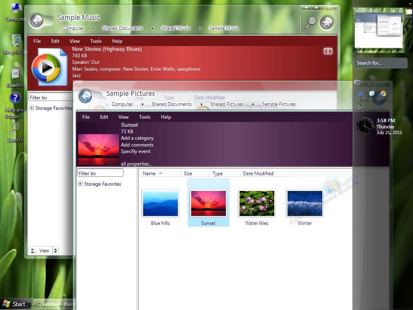The image size is (413, 310).
Task: Click the view layout icon in Sample Music
Action: click(34, 251)
